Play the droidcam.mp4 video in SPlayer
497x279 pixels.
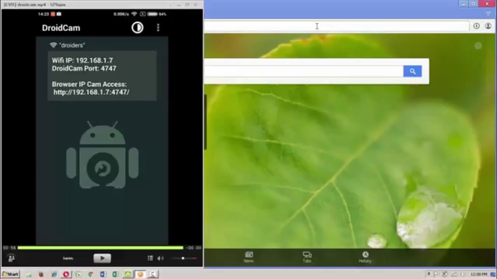point(102,258)
